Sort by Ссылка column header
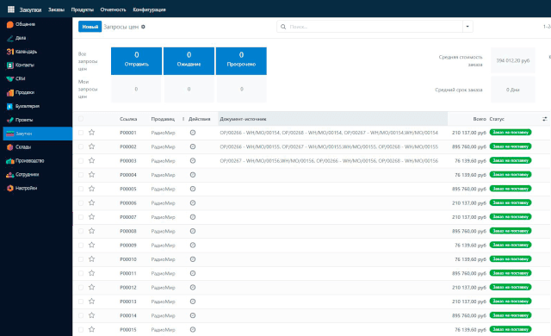Viewport: 551px width, 336px height. 128,119
